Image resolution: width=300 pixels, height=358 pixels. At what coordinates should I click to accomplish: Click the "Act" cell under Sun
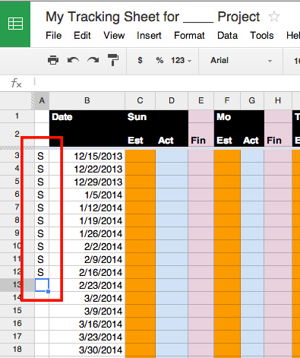pos(172,135)
